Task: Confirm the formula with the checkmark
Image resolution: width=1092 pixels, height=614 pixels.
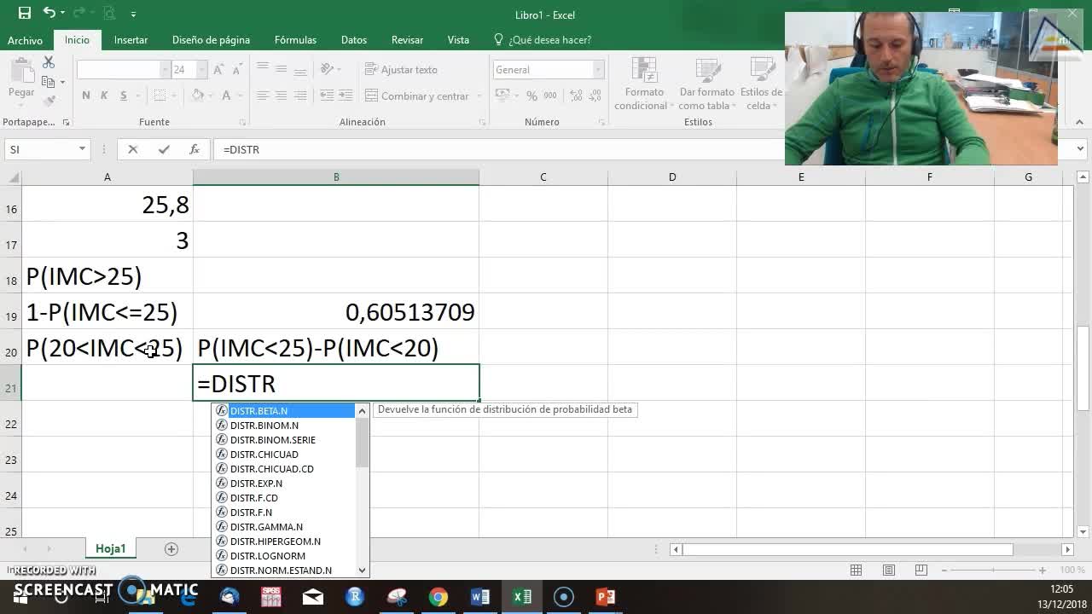Action: [163, 149]
